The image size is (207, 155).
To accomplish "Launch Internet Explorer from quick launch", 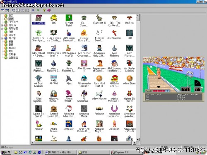I will [x=39, y=152].
